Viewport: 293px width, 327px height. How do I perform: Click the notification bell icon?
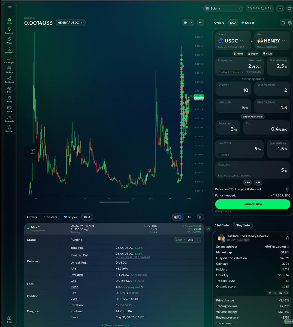(289, 8)
